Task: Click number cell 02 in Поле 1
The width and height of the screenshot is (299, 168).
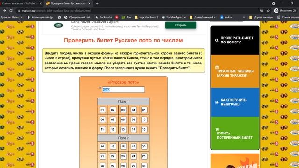Action: coord(113,110)
